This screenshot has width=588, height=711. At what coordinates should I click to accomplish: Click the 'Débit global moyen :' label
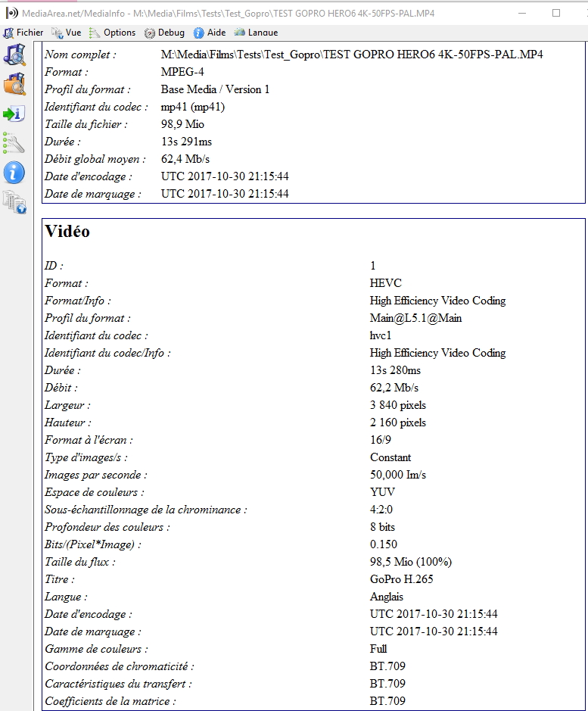click(95, 159)
